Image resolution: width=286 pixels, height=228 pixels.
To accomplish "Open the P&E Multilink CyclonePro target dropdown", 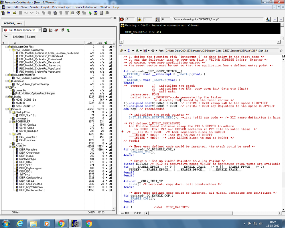I will coord(40,30).
